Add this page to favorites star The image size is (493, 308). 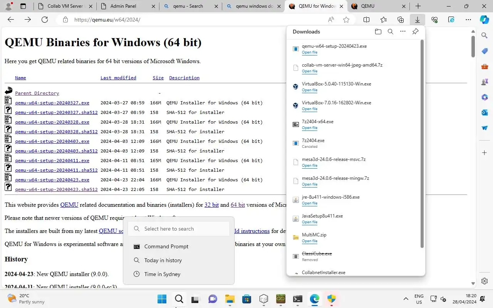[x=346, y=20]
